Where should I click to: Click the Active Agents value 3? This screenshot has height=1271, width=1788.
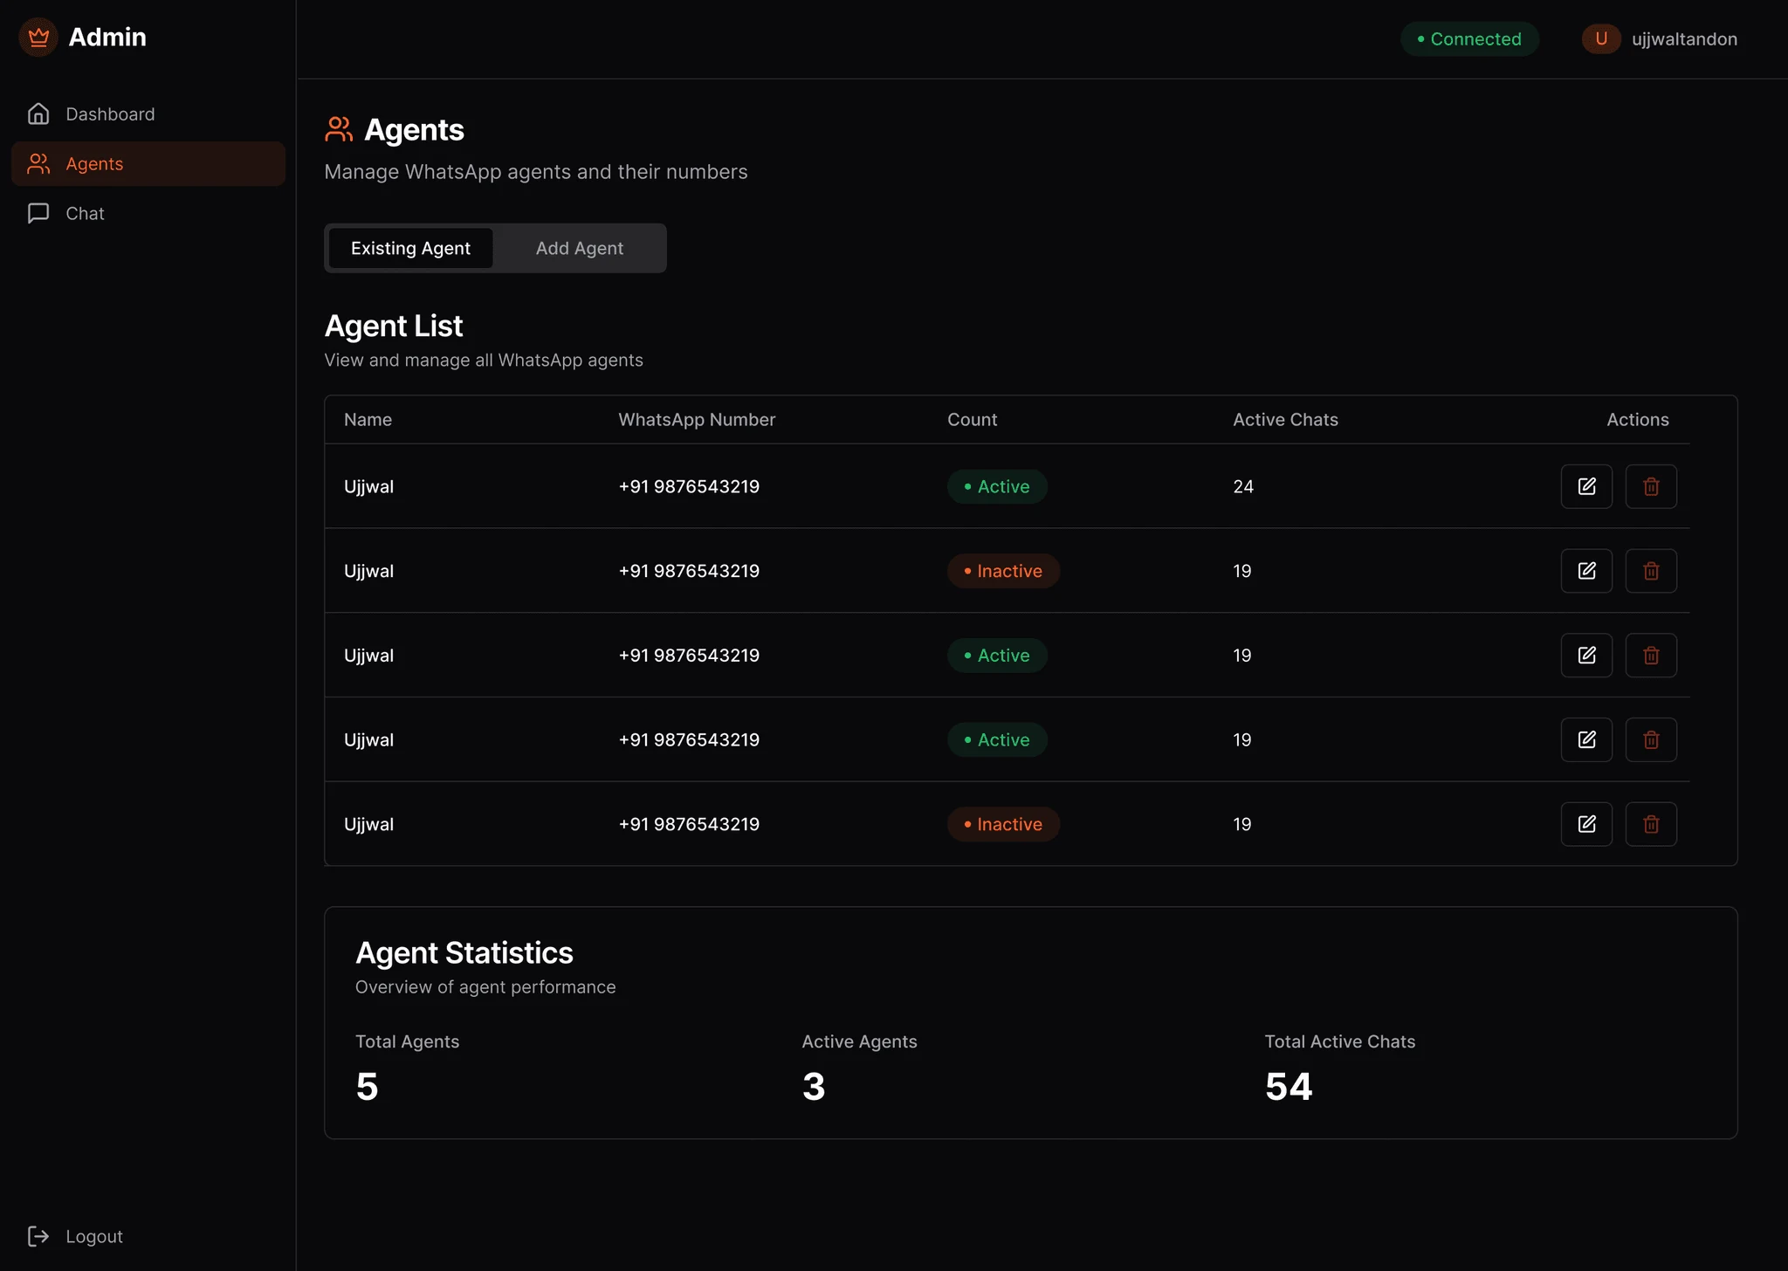coord(814,1087)
